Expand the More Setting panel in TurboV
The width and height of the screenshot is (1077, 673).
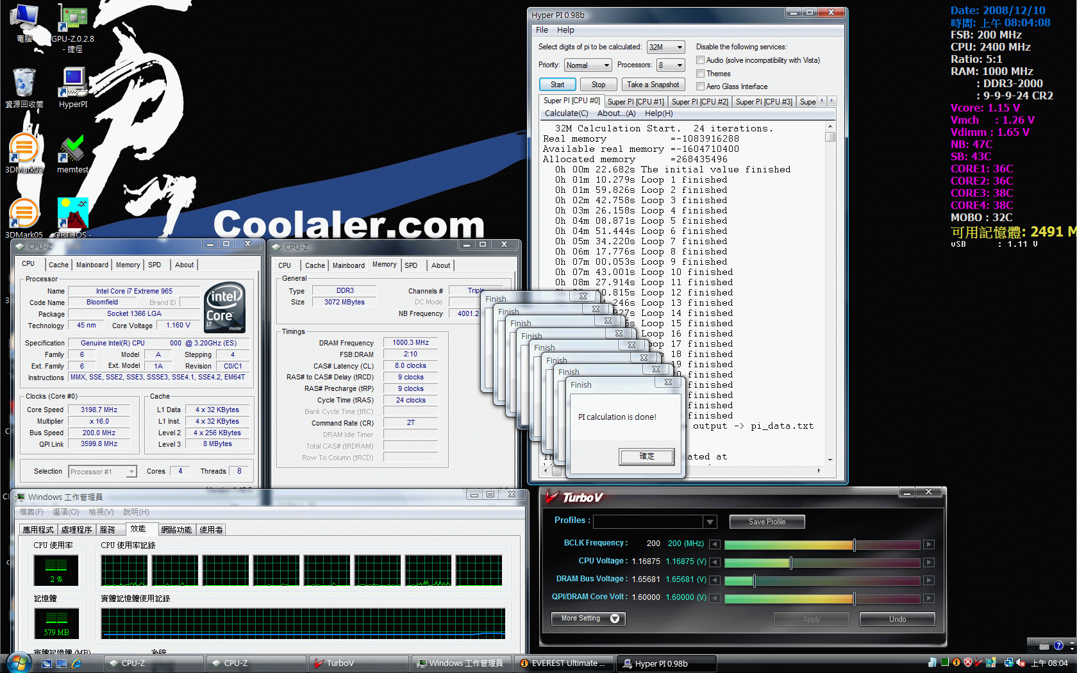coord(588,619)
